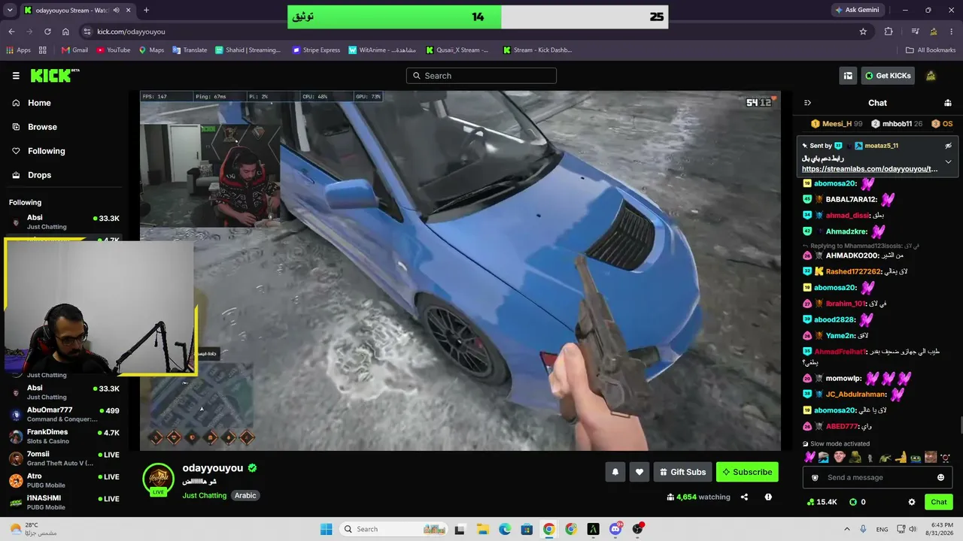Screen dimensions: 963x541
Task: Open the emoji picker in chat input
Action: click(940, 478)
